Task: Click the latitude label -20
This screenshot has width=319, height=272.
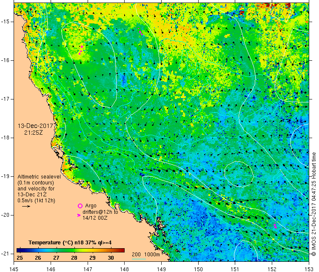Action: [6, 215]
